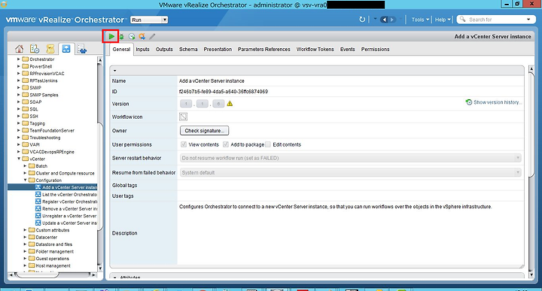The width and height of the screenshot is (542, 291).
Task: Click the workflow icon placeholder image
Action: [x=183, y=117]
